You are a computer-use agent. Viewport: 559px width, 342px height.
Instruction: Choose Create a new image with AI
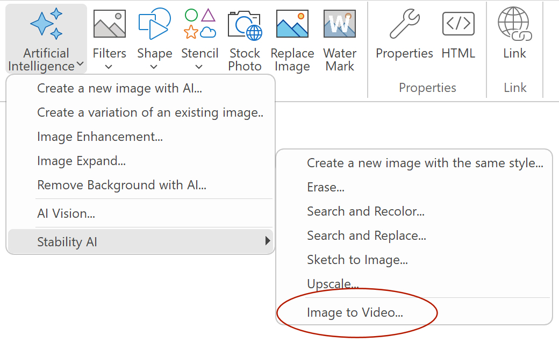click(x=119, y=88)
